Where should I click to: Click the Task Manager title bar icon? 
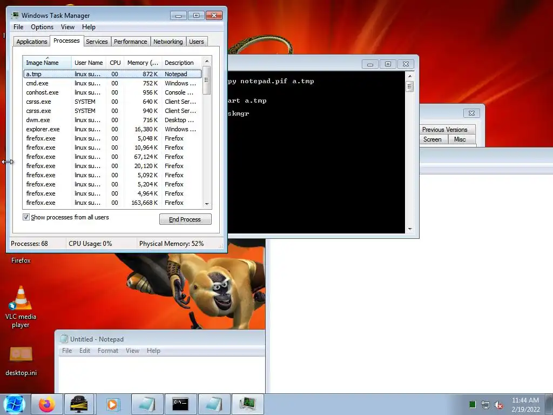[x=15, y=15]
